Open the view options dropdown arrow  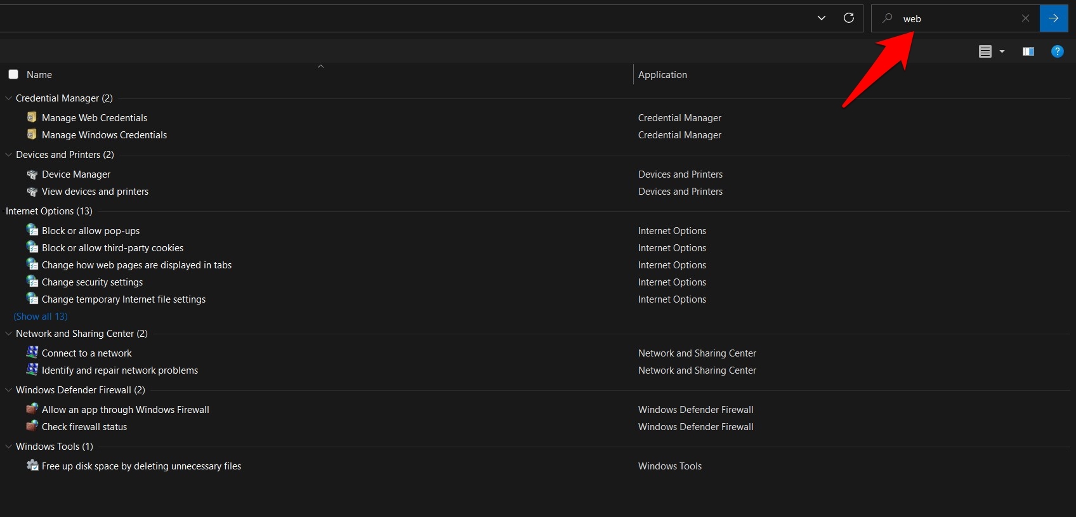pyautogui.click(x=1002, y=51)
